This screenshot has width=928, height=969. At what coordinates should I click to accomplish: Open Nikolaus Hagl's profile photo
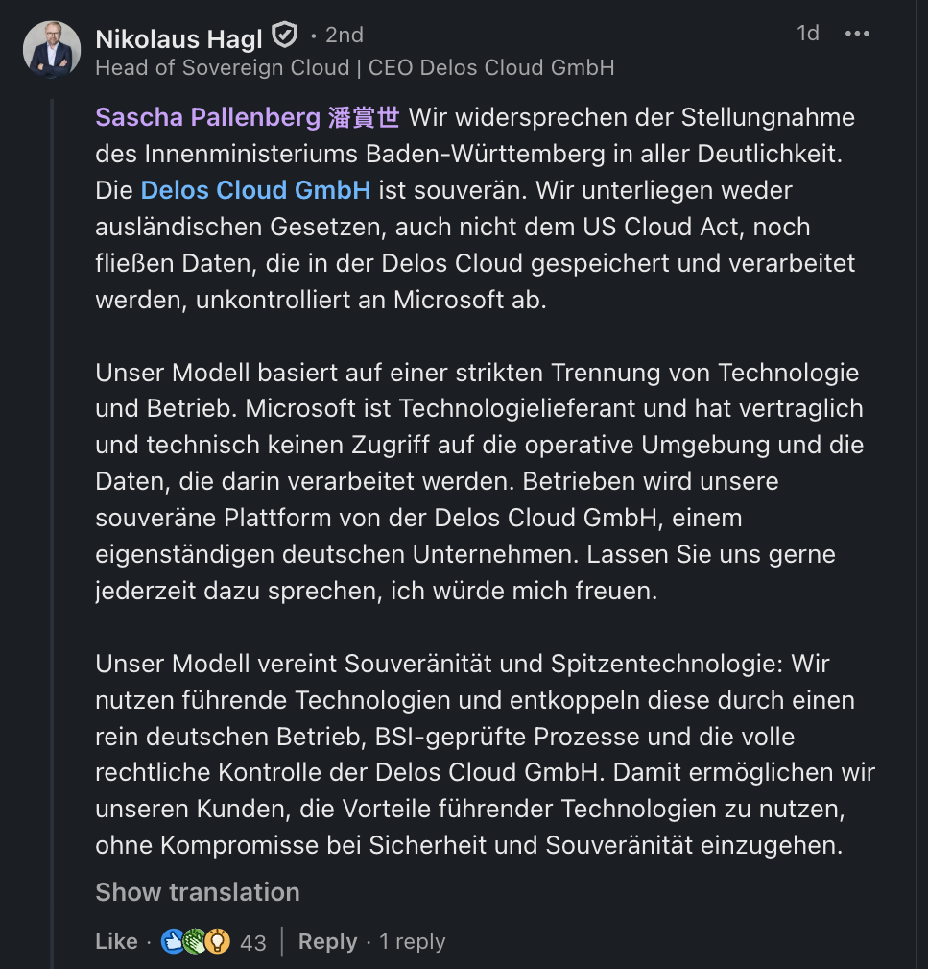[52, 50]
